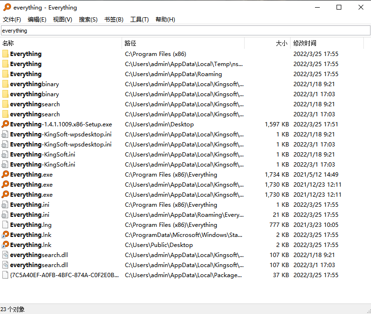The width and height of the screenshot is (371, 314).
Task: Click the Everything app icon in title bar
Action: (x=7, y=7)
